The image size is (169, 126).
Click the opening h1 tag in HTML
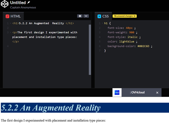point(16,23)
